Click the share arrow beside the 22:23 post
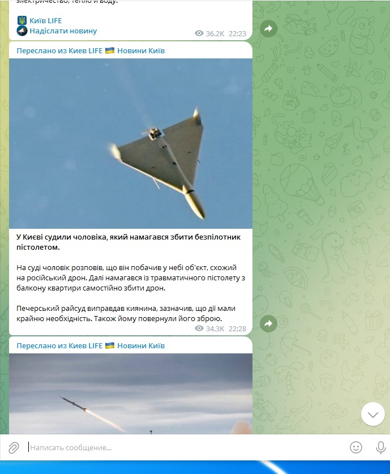 point(268,28)
